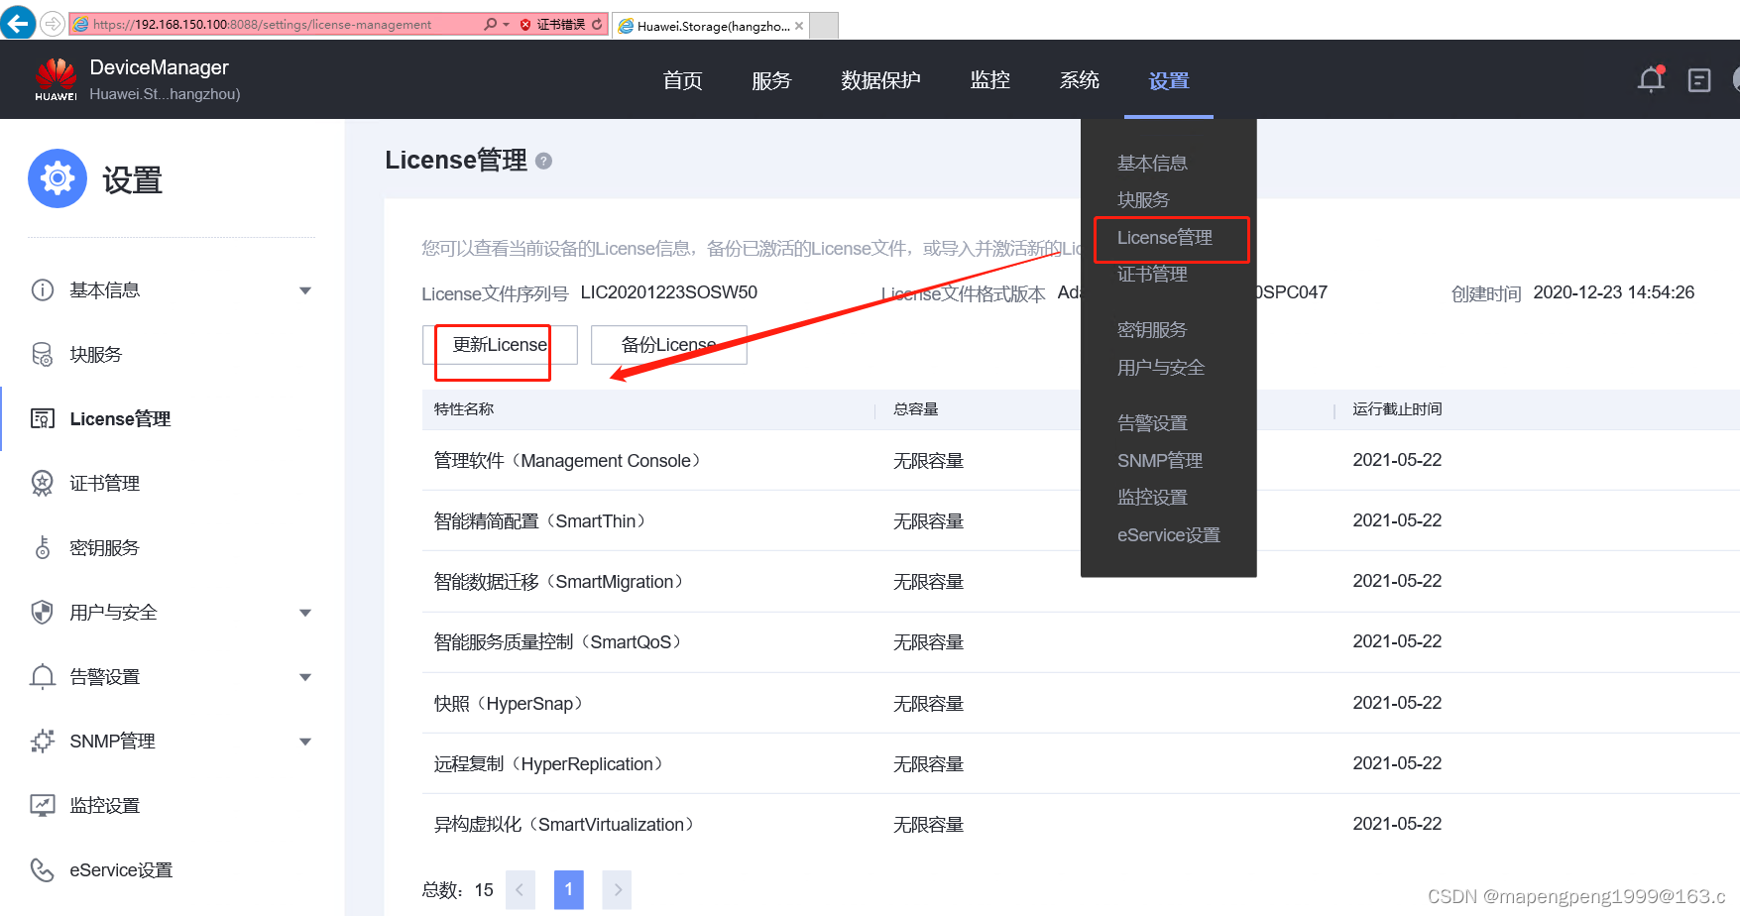
Task: Select the 管理软件 (Management Console) row
Action: 1081,460
